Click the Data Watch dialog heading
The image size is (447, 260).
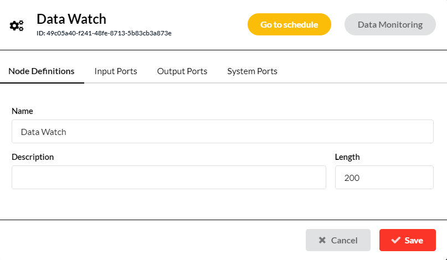coord(71,19)
